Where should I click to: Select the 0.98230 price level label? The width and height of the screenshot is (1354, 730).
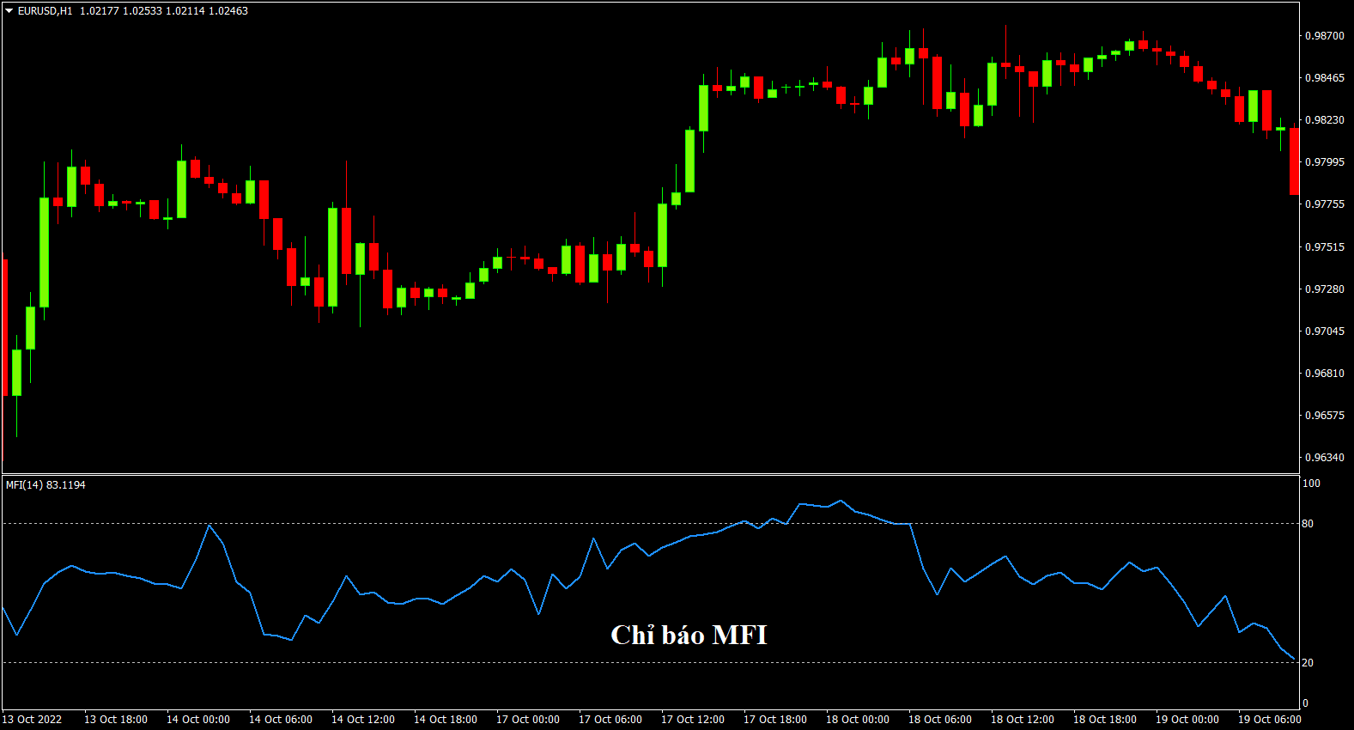click(x=1325, y=120)
